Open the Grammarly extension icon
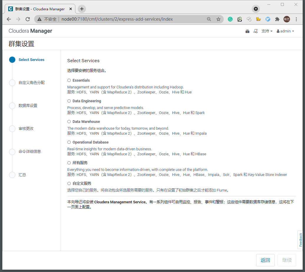 (x=230, y=19)
